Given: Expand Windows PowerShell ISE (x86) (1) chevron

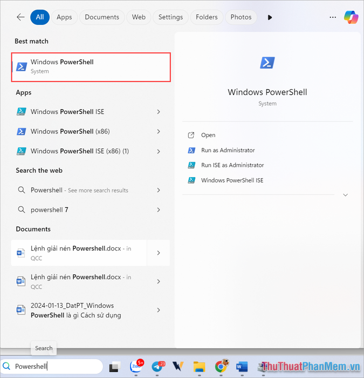Looking at the screenshot, I should [159, 151].
